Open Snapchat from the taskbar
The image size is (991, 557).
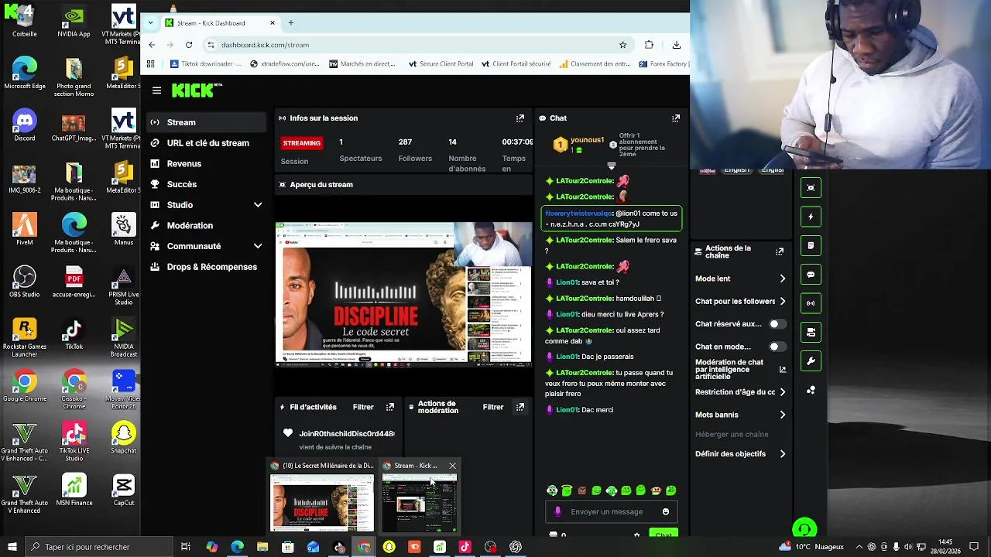point(389,547)
